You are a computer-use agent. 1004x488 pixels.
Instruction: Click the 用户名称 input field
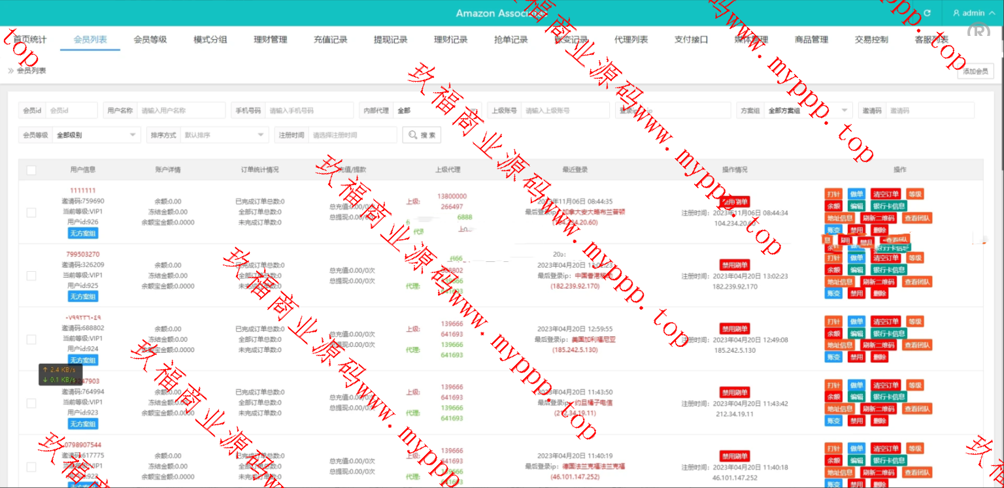[x=181, y=110]
